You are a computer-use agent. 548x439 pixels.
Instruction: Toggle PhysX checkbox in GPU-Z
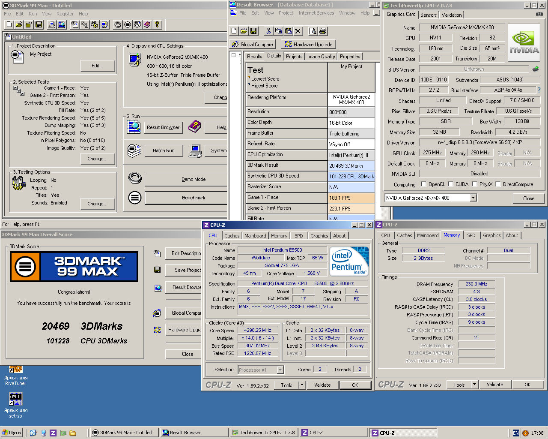pos(474,184)
